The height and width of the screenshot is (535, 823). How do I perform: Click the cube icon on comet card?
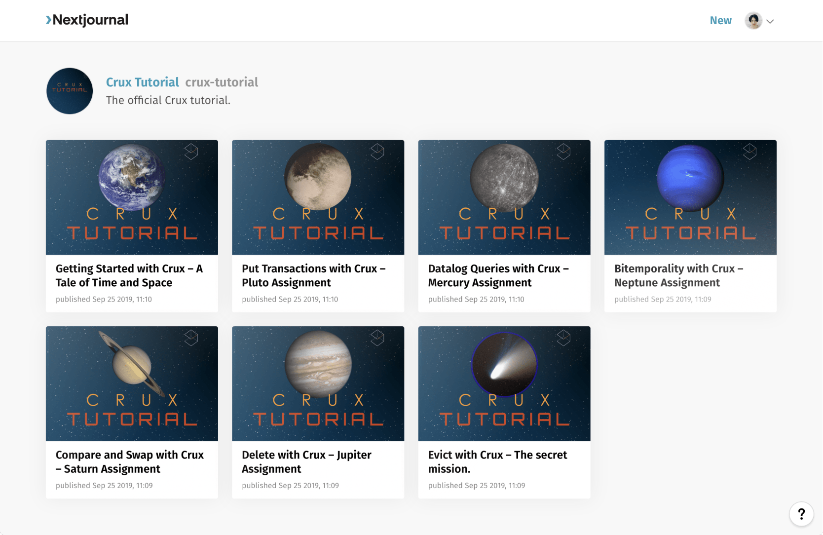click(x=563, y=338)
